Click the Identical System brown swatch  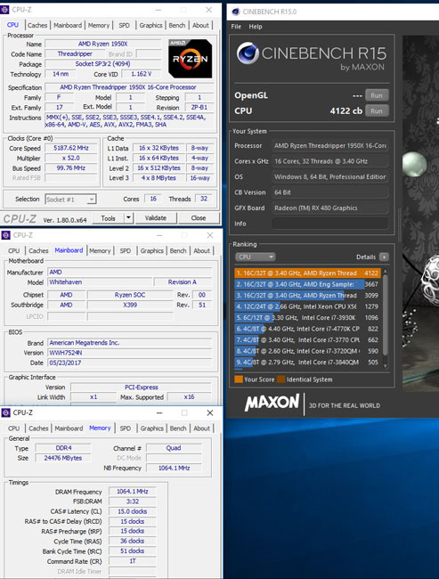(281, 379)
